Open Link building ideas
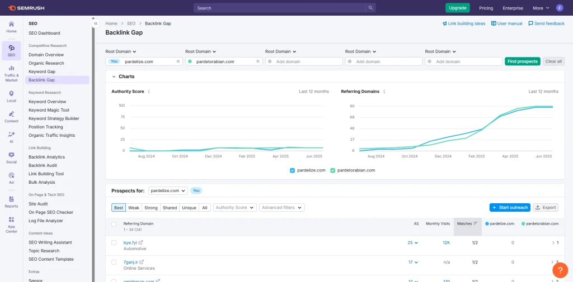 (x=464, y=23)
